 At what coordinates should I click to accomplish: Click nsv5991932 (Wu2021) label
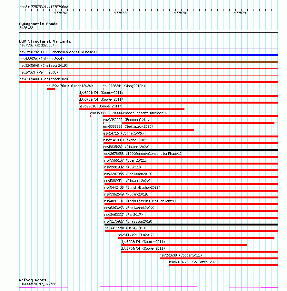(x=123, y=167)
